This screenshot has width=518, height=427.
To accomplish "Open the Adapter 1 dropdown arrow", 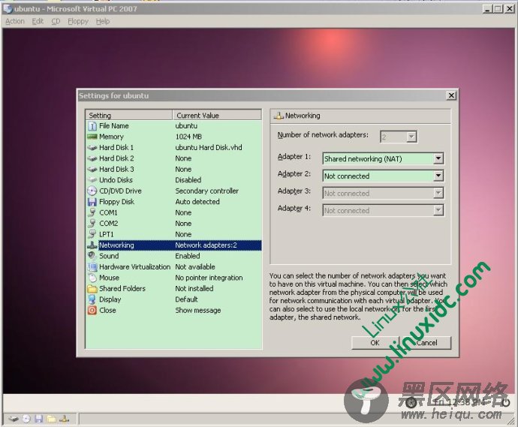I will (x=438, y=158).
